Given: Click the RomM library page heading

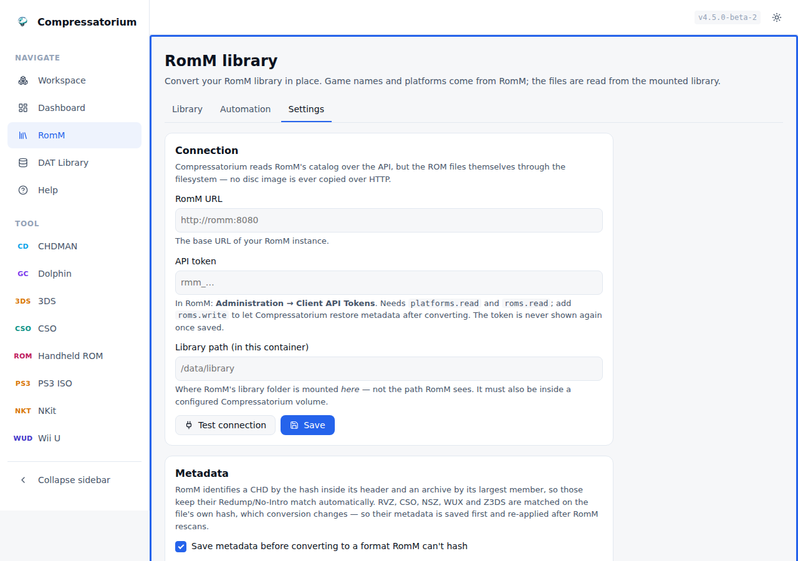Looking at the screenshot, I should (221, 60).
